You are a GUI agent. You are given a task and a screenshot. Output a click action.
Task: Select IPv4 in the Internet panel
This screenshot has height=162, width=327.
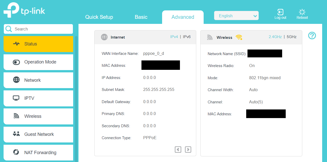174,37
